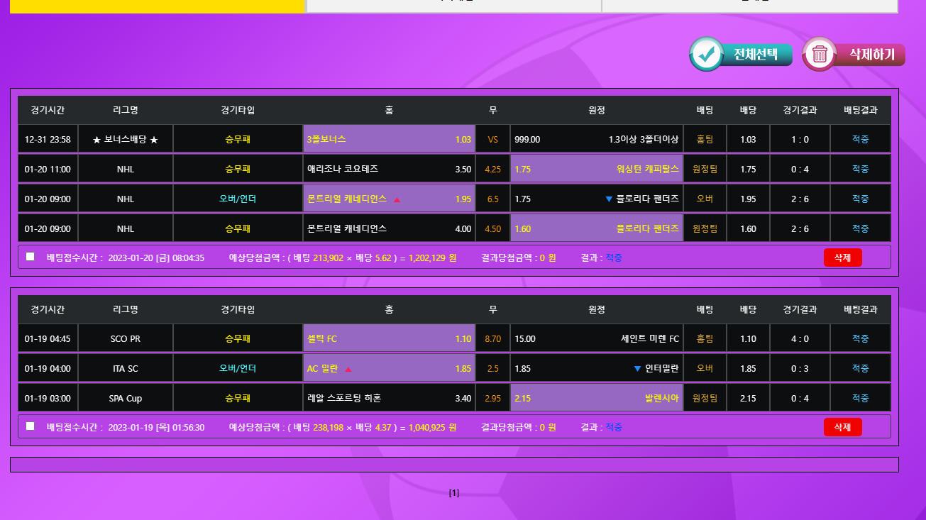Check the box for the 2023-01-20 bet slip

click(31, 257)
